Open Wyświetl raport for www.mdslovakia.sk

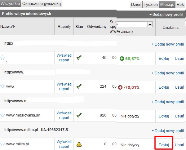click(64, 115)
